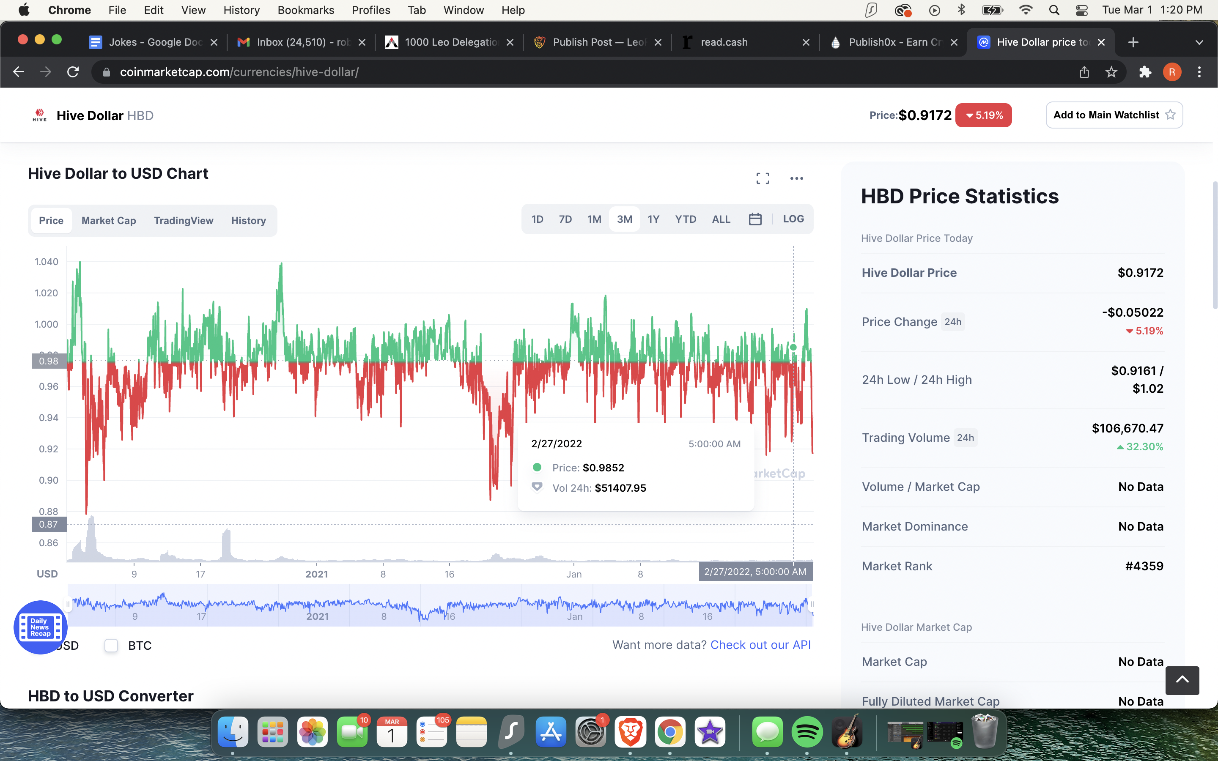Click the chart range navigator mini timeline
This screenshot has width=1218, height=761.
pyautogui.click(x=440, y=605)
